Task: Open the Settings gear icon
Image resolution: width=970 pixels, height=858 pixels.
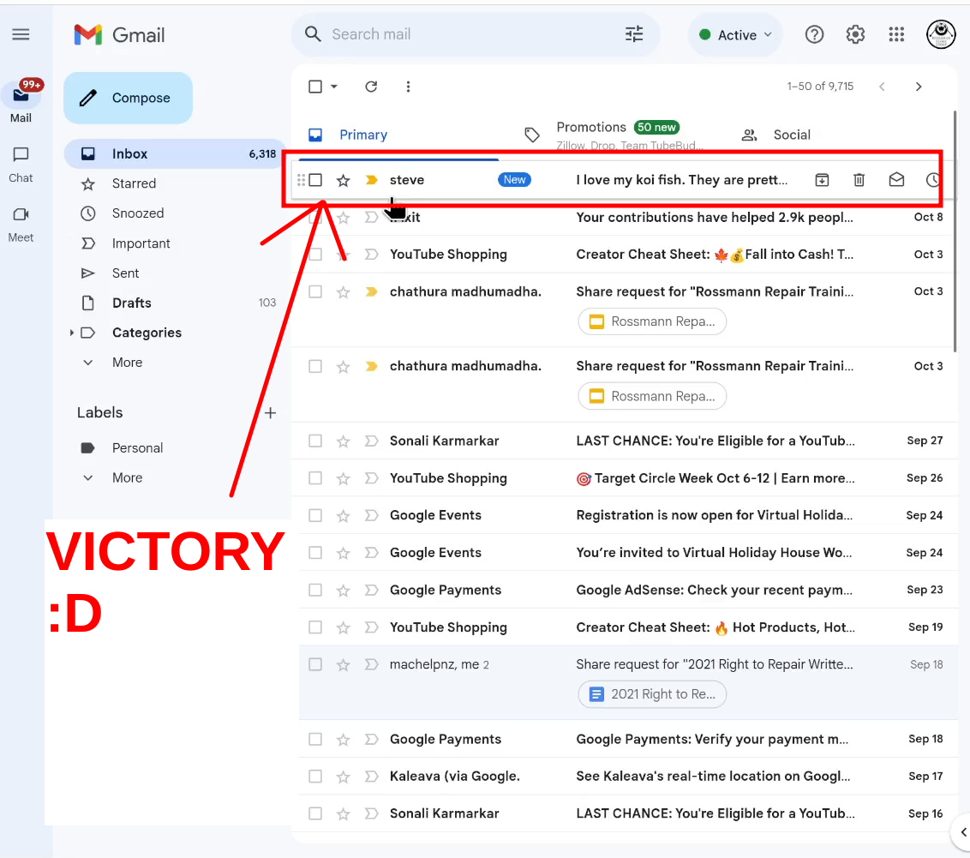Action: click(x=855, y=34)
